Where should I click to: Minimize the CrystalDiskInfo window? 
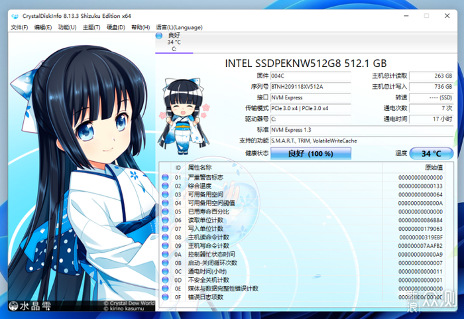coord(406,16)
